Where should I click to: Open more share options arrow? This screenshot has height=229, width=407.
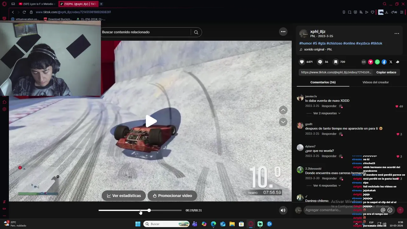tap(397, 62)
